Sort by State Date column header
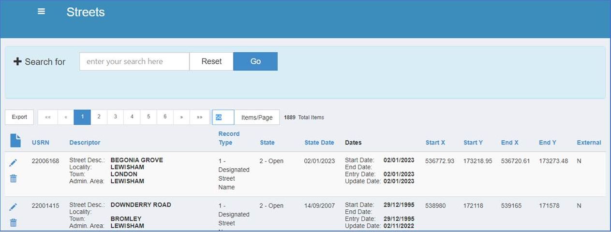 click(319, 143)
